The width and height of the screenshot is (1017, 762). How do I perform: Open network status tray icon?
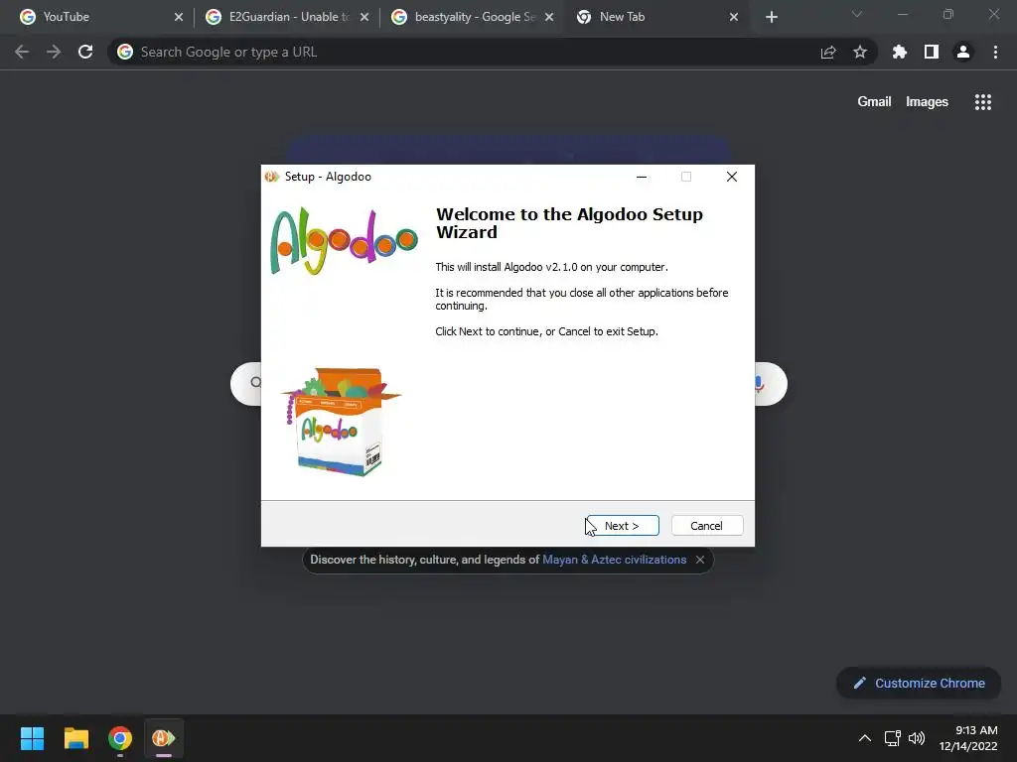pos(893,738)
